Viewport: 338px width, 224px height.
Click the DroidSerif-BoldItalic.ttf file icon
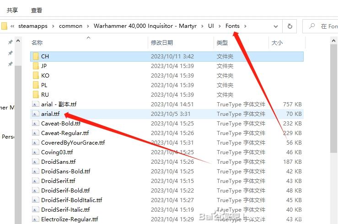pyautogui.click(x=35, y=200)
